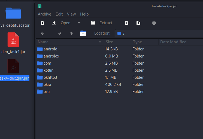Open the View menu
This screenshot has width=203, height=139.
pos(71,14)
